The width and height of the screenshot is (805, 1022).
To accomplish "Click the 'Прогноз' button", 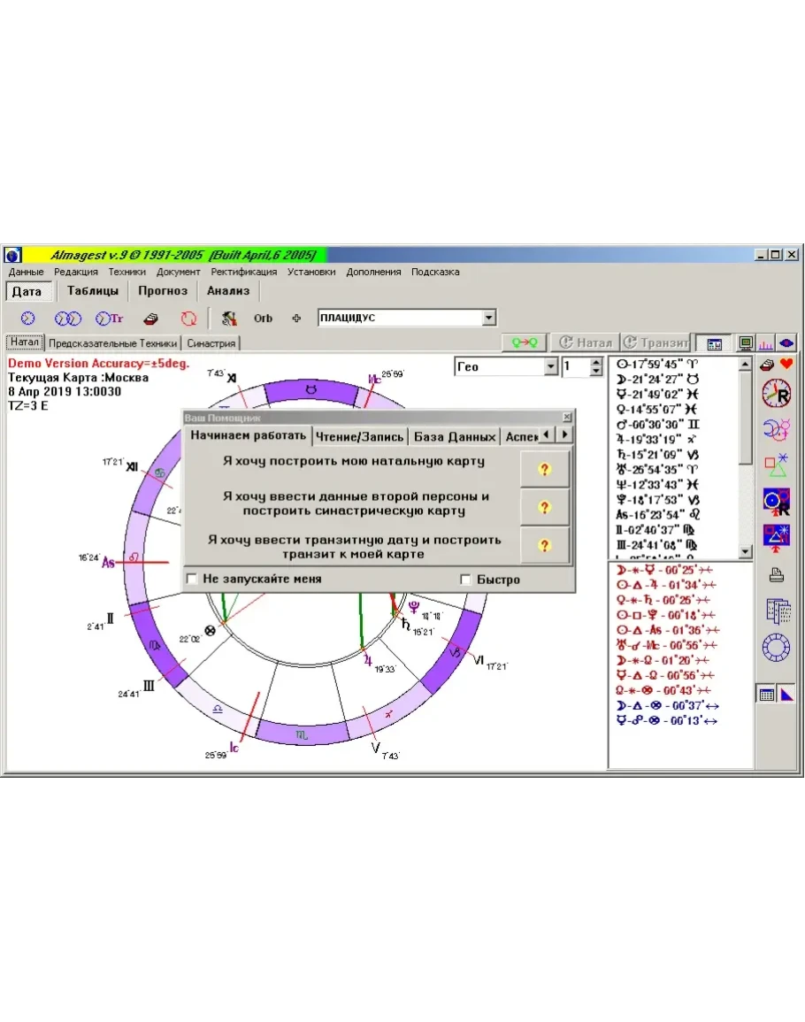I will [x=163, y=291].
